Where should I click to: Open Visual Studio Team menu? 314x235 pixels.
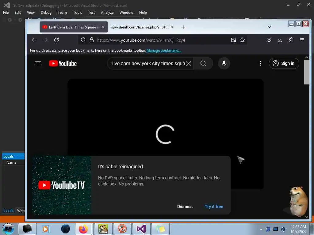tap(62, 12)
